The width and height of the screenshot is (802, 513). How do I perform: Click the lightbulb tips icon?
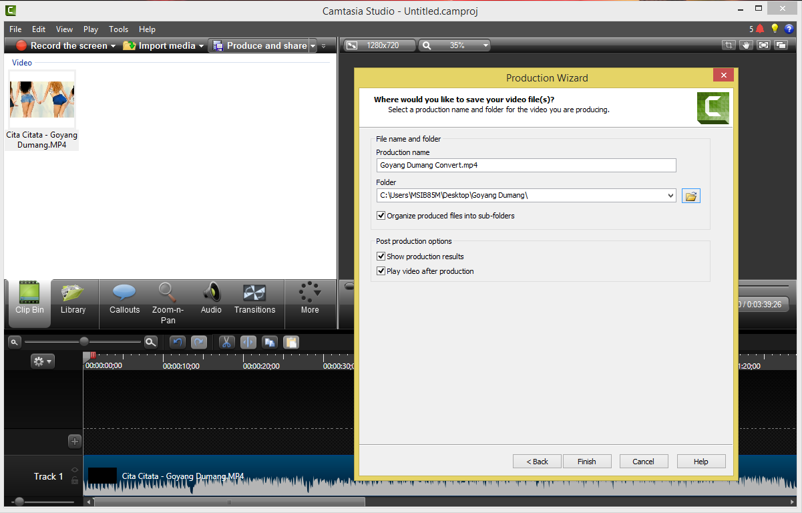(775, 29)
